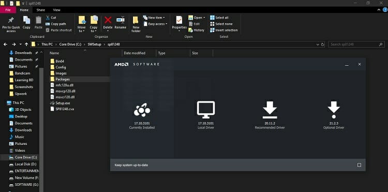Open Explorer help question mark icon
Viewport: 388px width, 192px height.
[x=385, y=10]
